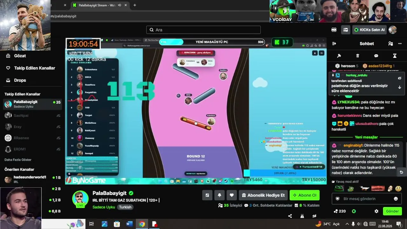The image size is (407, 229).
Task: Toggle hide viewer stats eye-slash icon
Action: tap(314, 216)
